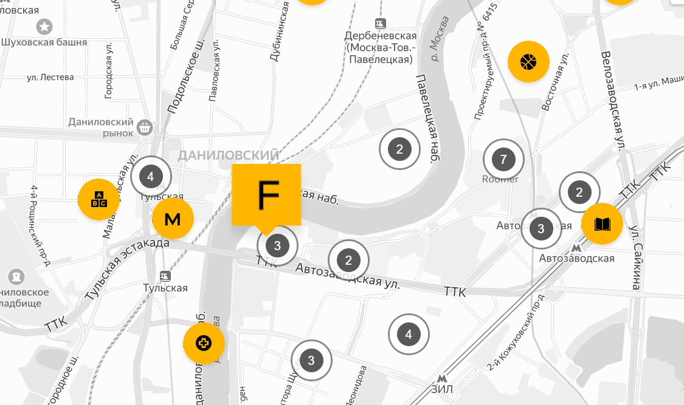Expand the cluster of 7 near Roomer
This screenshot has height=405, width=684.
(x=503, y=159)
